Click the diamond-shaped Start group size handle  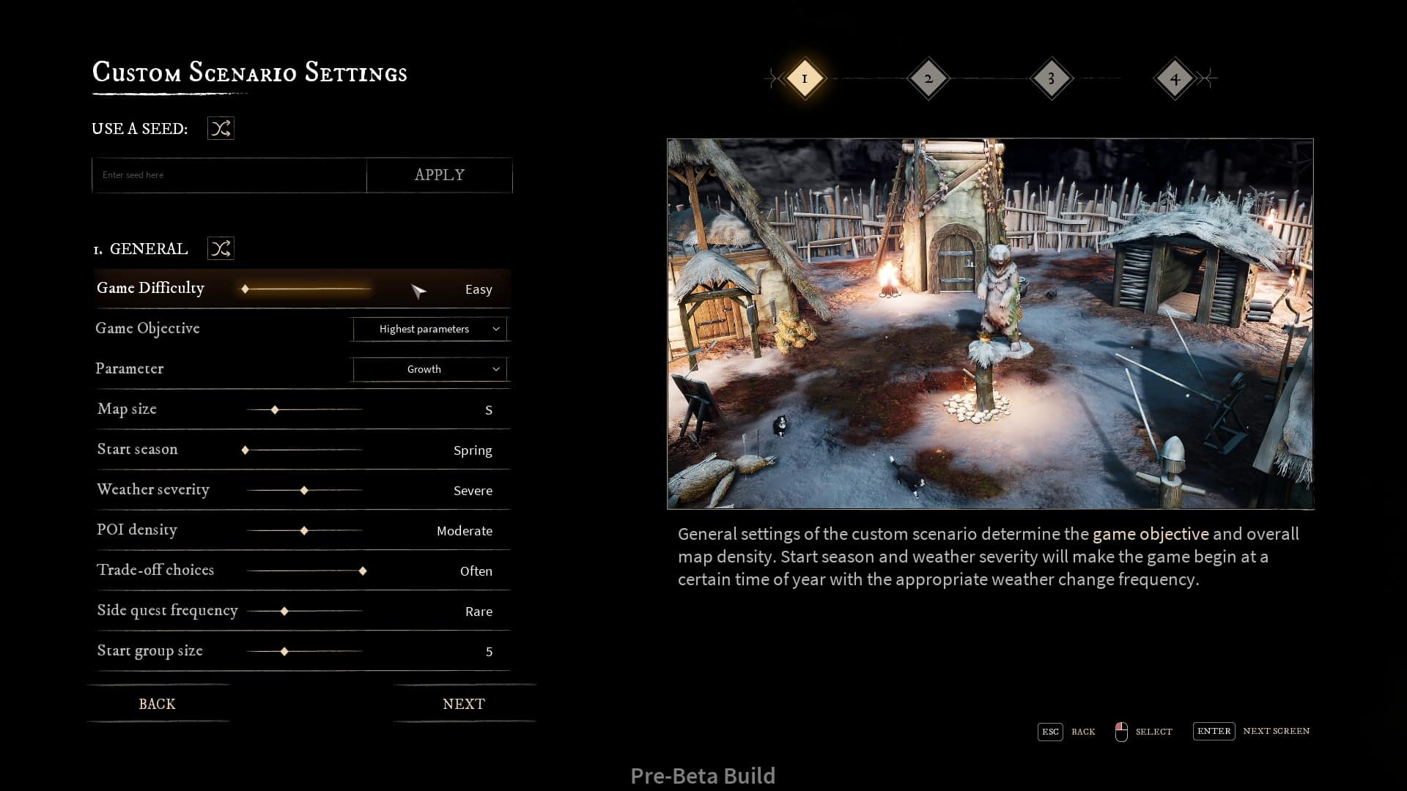(x=283, y=651)
